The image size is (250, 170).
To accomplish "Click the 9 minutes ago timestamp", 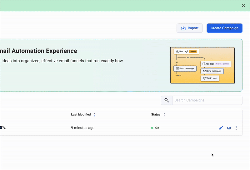I will 82,128.
